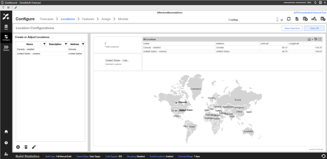327x159 pixels.
Task: Switch to the Forecasts step
Action: (46, 19)
